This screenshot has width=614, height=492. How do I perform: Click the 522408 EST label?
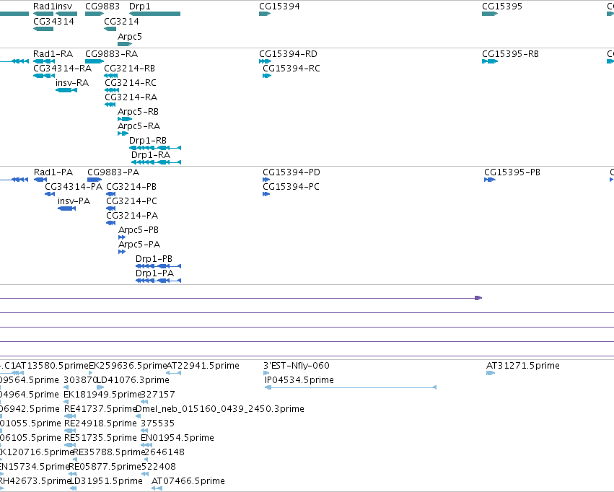click(x=158, y=466)
